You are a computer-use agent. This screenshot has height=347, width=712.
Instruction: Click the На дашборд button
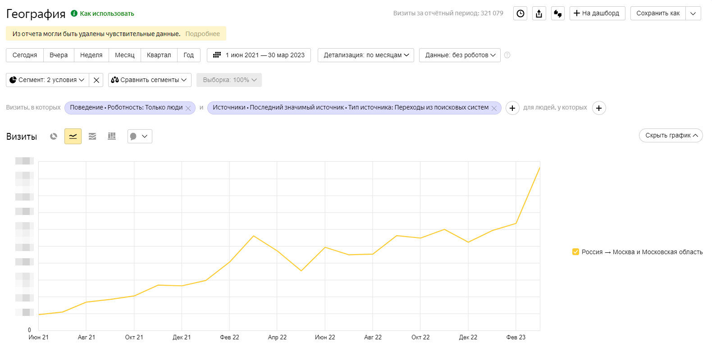pos(597,14)
